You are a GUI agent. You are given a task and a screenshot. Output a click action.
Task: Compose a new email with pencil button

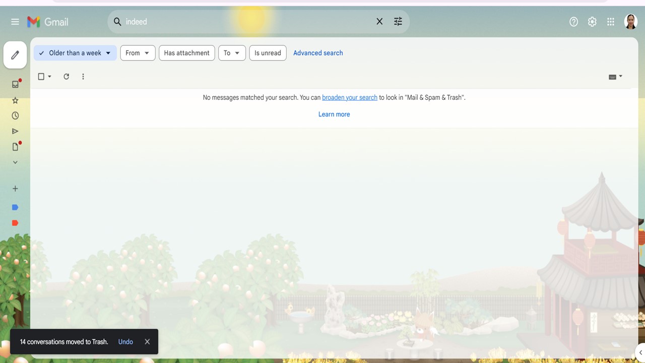[x=15, y=55]
